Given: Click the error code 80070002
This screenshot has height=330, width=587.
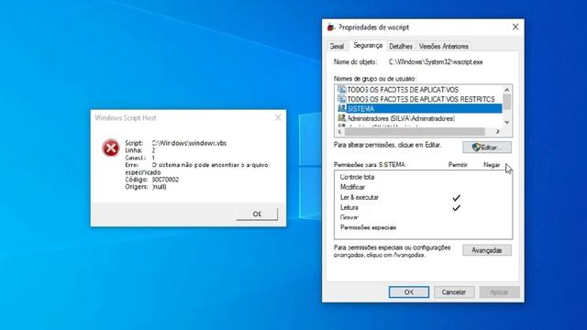Looking at the screenshot, I should click(x=165, y=180).
